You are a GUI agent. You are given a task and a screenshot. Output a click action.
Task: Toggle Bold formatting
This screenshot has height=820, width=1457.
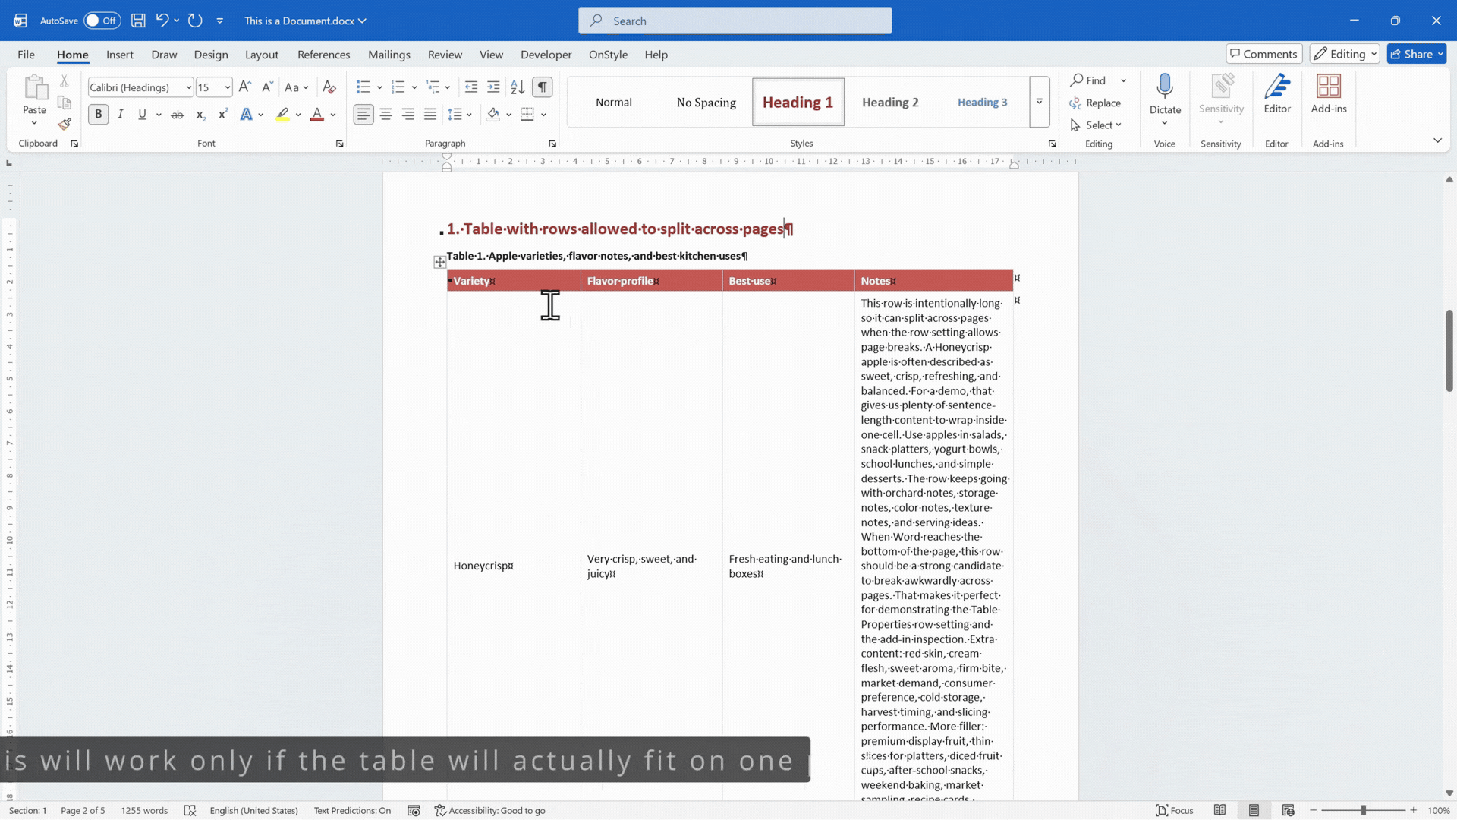(98, 115)
